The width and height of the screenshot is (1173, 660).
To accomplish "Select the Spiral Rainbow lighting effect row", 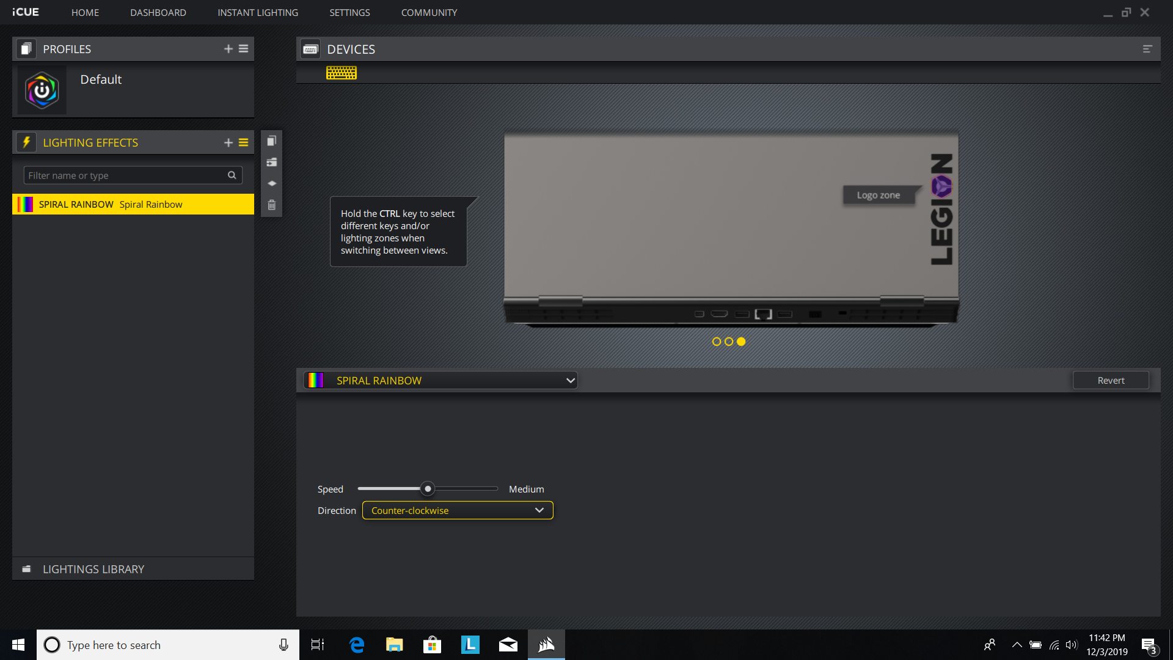I will 133,204.
